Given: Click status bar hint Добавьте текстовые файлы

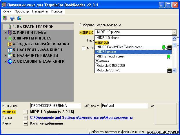Looking at the screenshot, I should (117, 132).
